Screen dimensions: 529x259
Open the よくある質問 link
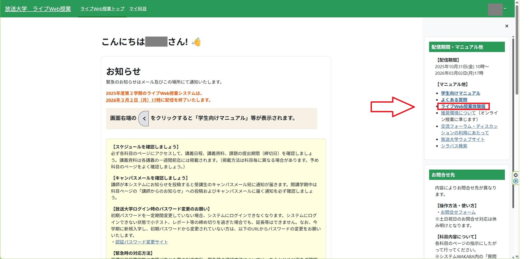point(454,100)
